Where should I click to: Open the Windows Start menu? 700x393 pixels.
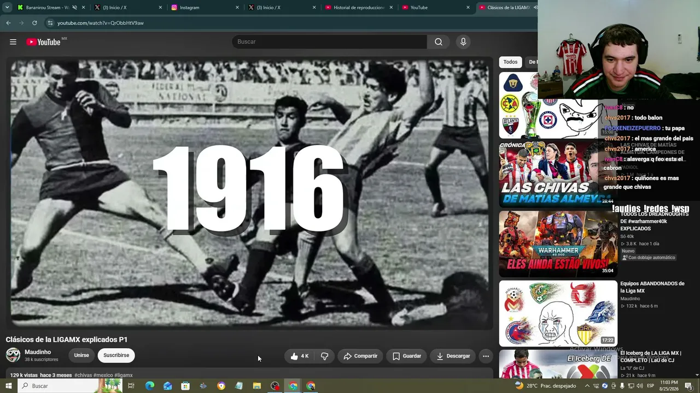pos(9,386)
